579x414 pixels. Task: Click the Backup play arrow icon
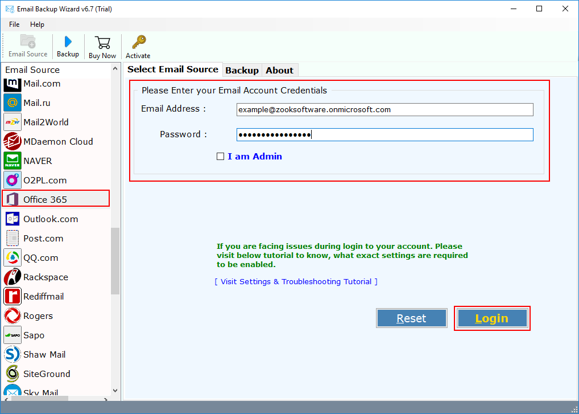tap(68, 42)
